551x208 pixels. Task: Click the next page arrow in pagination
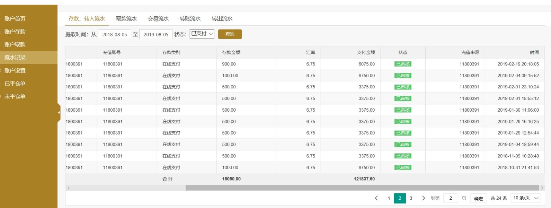[x=423, y=198]
